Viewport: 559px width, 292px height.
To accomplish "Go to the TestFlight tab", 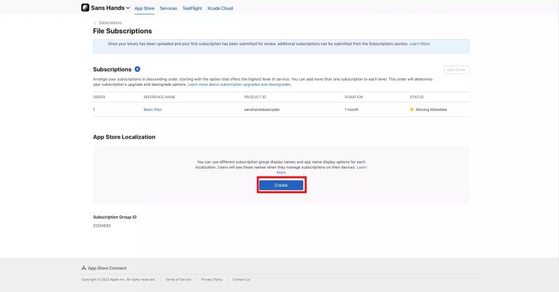I will click(x=192, y=8).
